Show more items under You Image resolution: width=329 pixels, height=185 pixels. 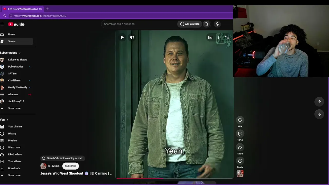17,175
